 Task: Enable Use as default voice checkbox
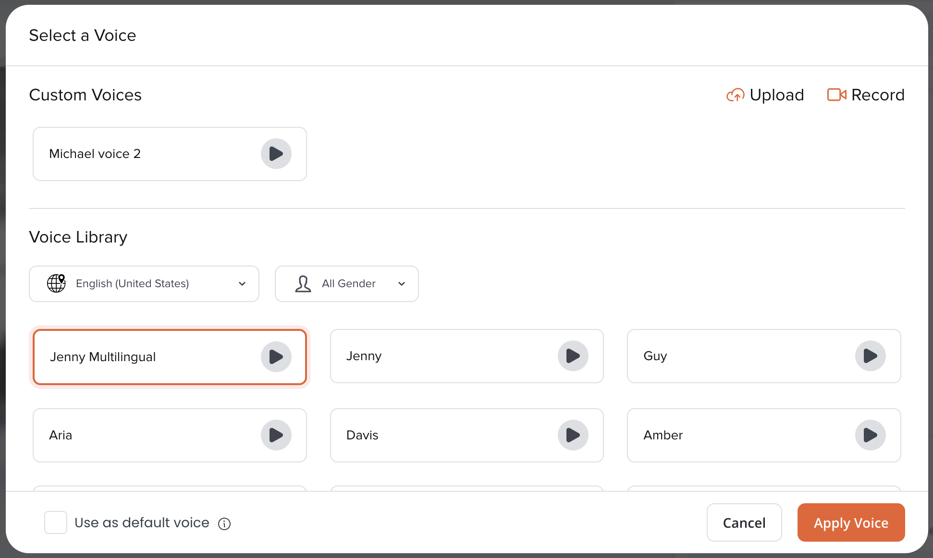tap(56, 522)
